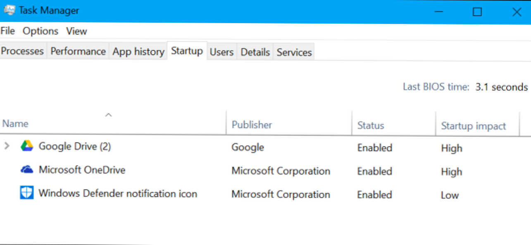Sort by the Publisher column header
This screenshot has height=245, width=531.
coord(252,125)
